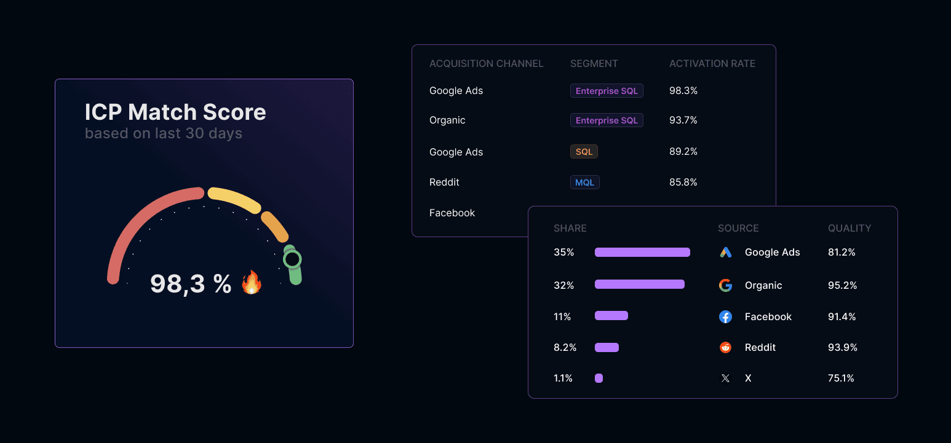Image resolution: width=951 pixels, height=443 pixels.
Task: Open the Reddit icon in the Source column
Action: [x=726, y=347]
